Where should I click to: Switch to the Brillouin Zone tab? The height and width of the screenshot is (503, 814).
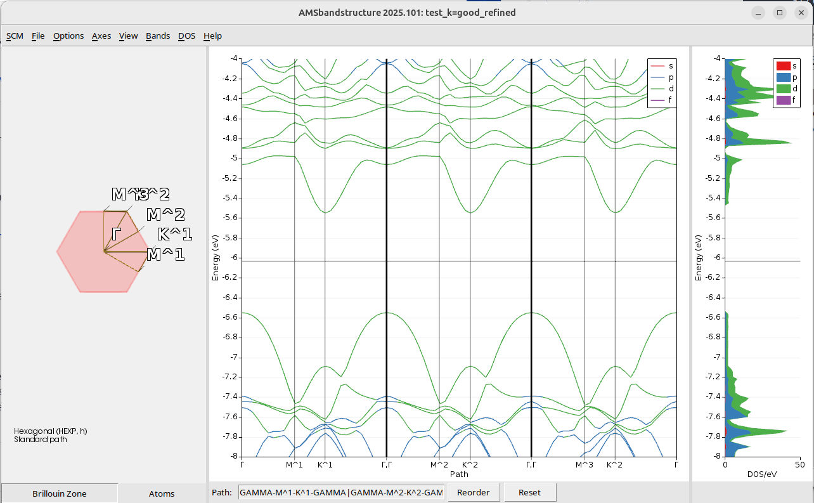[60, 493]
